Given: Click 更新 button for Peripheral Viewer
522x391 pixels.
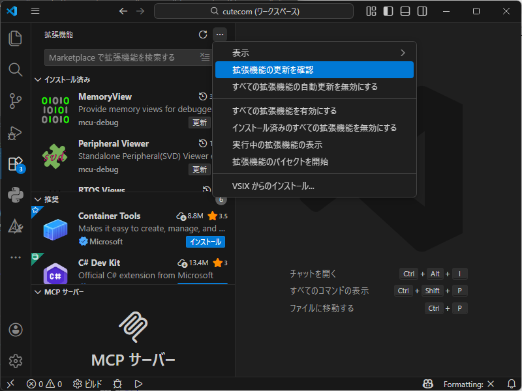Looking at the screenshot, I should pos(200,169).
